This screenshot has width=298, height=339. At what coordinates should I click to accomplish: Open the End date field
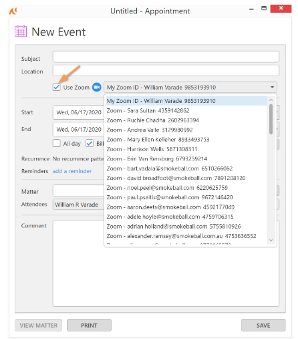click(x=78, y=129)
